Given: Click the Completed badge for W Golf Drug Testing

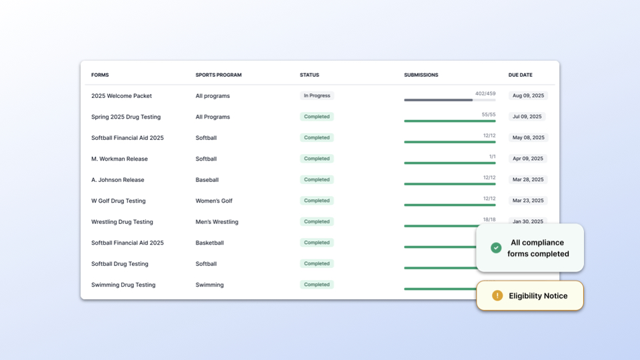Looking at the screenshot, I should 317,201.
